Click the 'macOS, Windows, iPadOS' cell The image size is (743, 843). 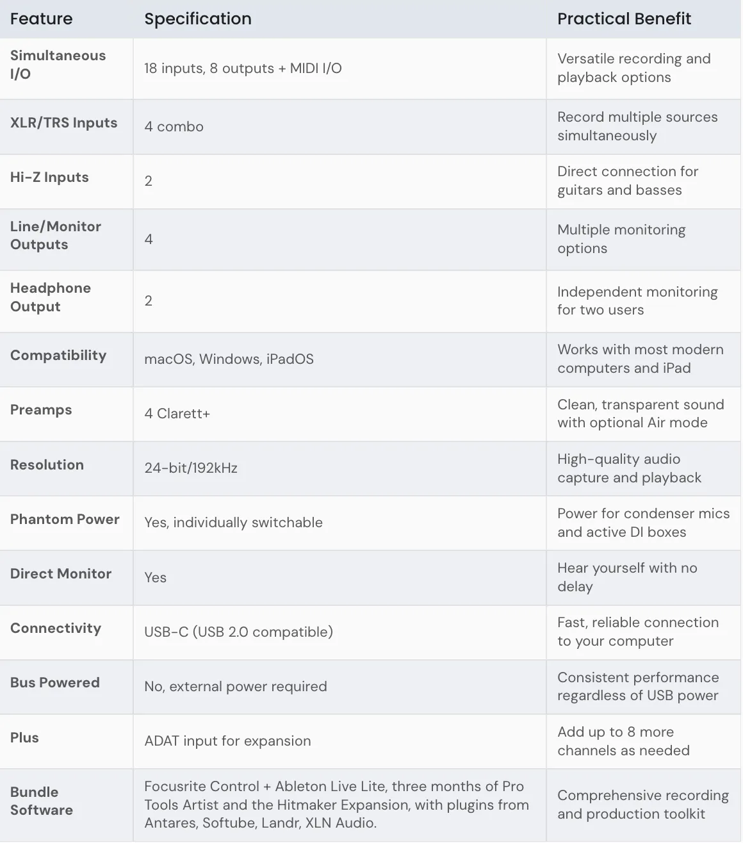[x=229, y=359]
